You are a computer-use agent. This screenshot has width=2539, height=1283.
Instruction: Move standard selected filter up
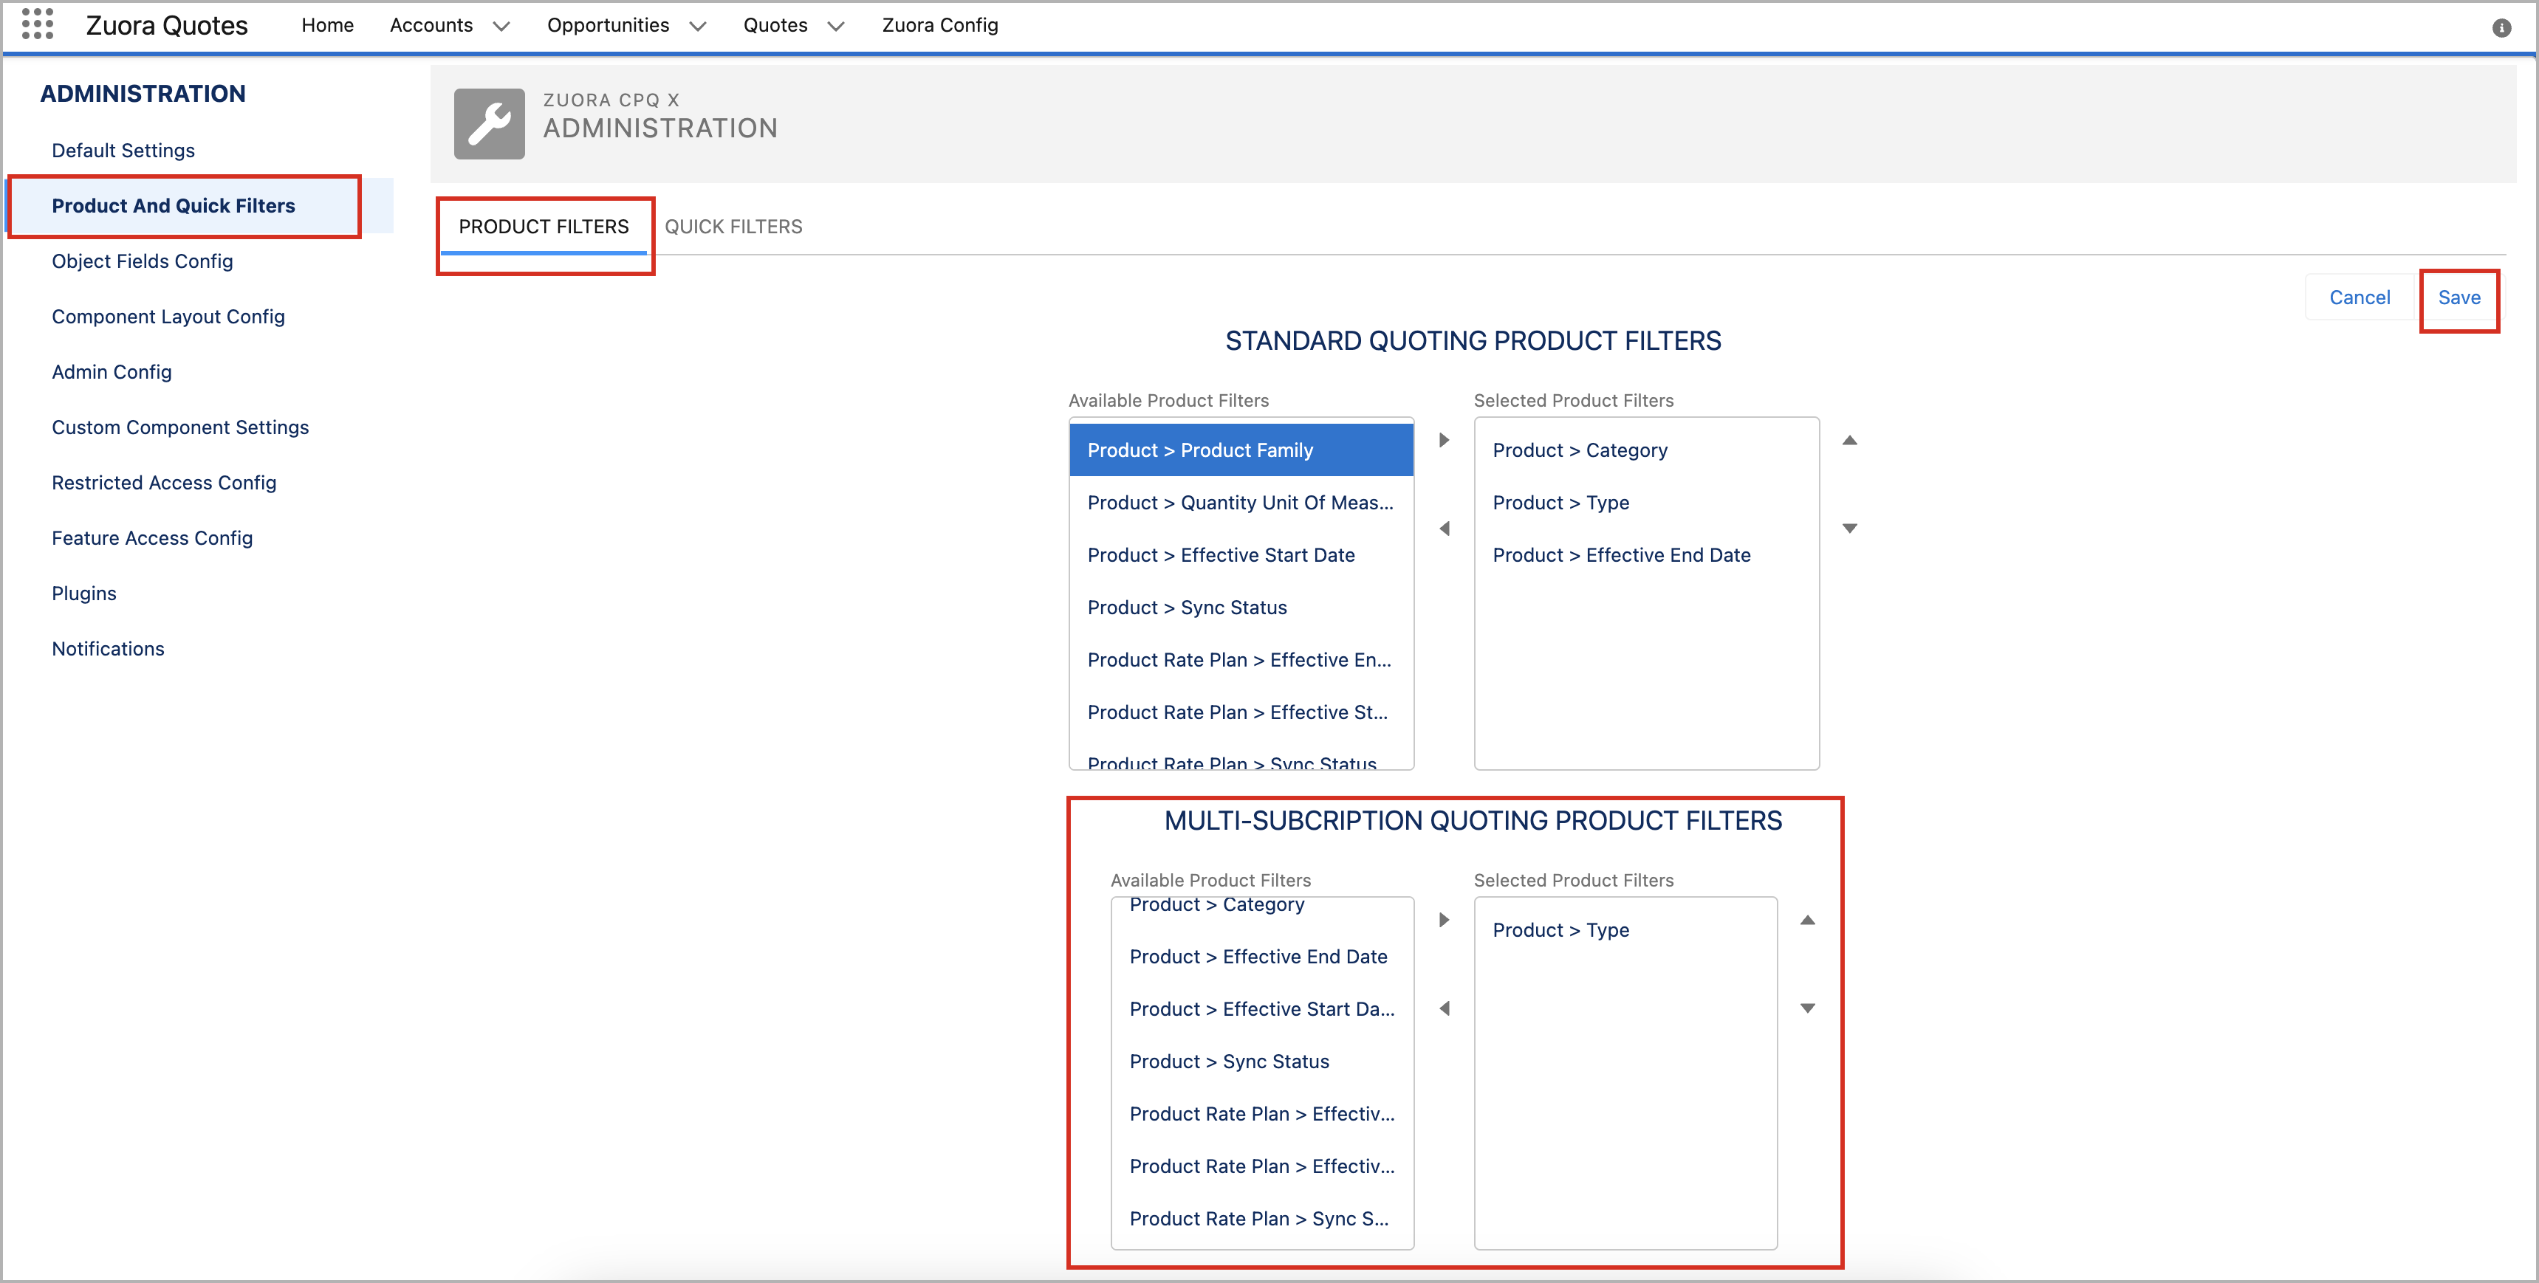[x=1849, y=441]
